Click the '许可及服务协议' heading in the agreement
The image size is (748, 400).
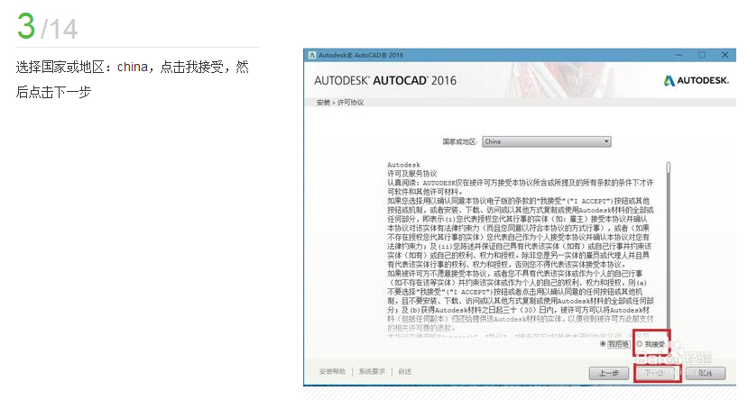[x=412, y=173]
